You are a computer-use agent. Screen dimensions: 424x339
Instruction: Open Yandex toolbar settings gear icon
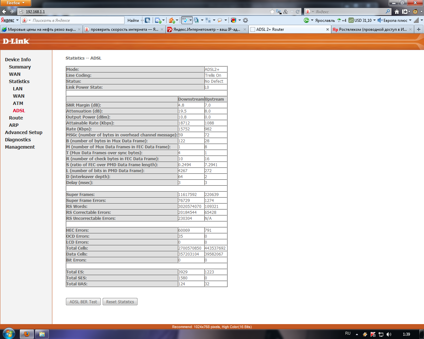coord(245,20)
